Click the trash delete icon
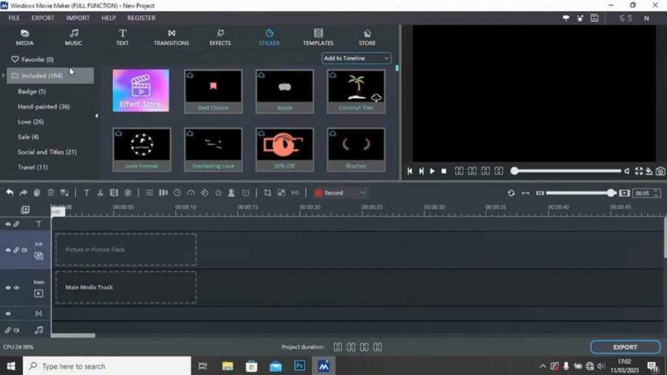667x375 pixels. 51,193
